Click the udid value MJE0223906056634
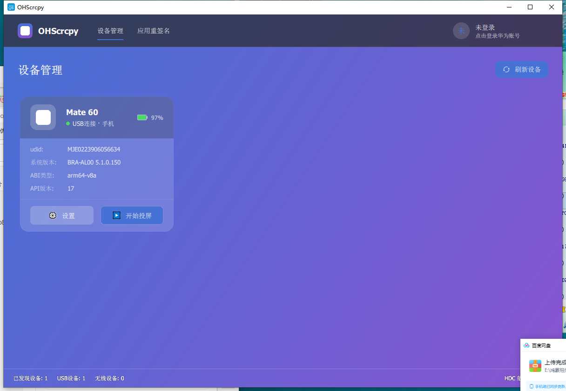 click(94, 149)
